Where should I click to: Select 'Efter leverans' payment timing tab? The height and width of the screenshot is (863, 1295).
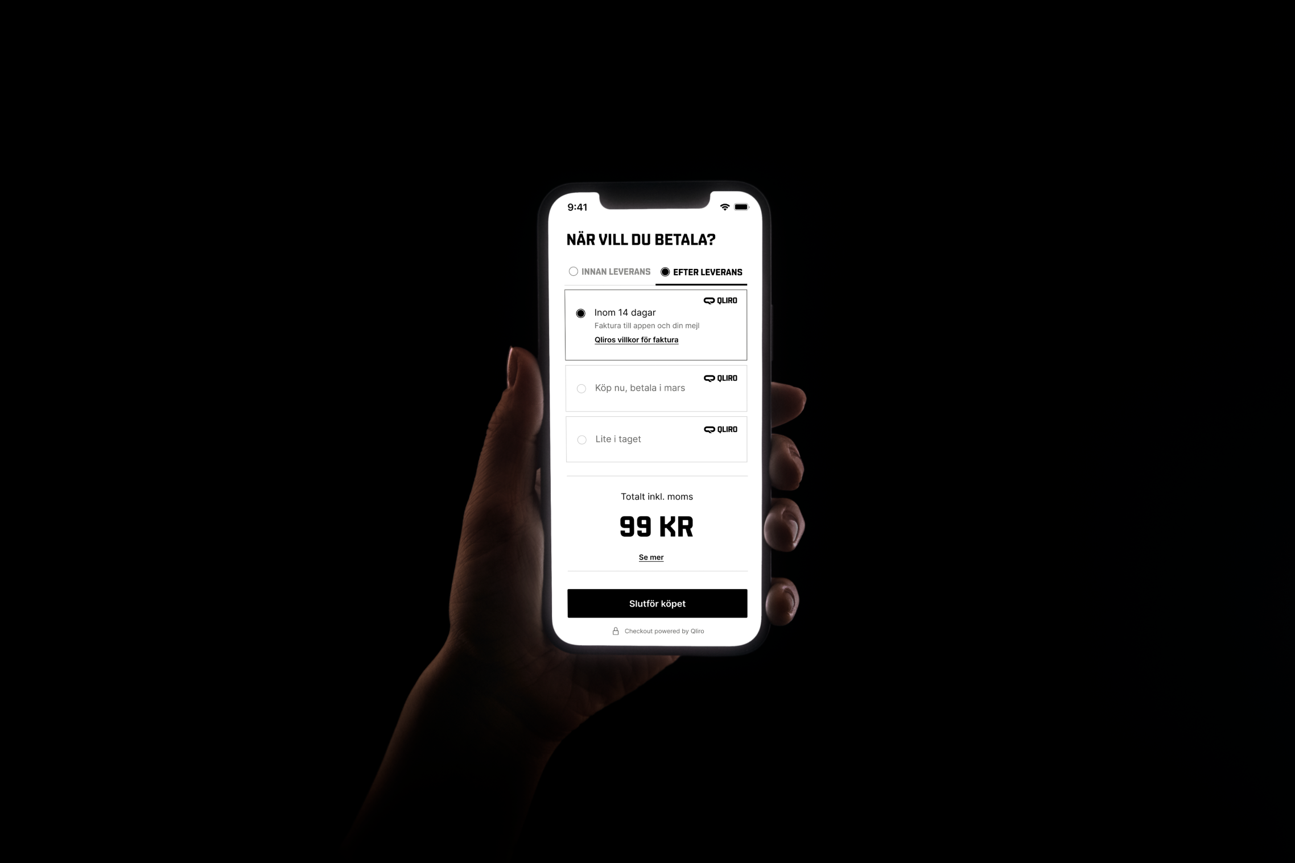click(x=702, y=272)
